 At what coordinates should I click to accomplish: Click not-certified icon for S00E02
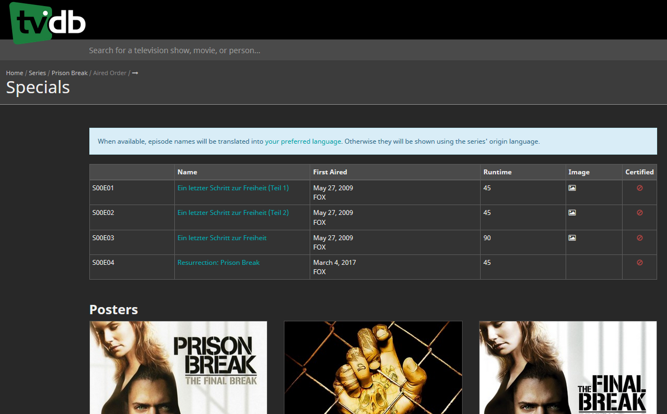click(x=640, y=213)
